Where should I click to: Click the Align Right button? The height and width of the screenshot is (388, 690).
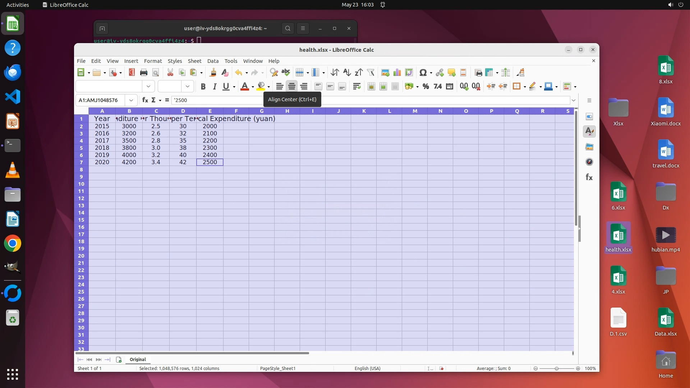(x=304, y=86)
